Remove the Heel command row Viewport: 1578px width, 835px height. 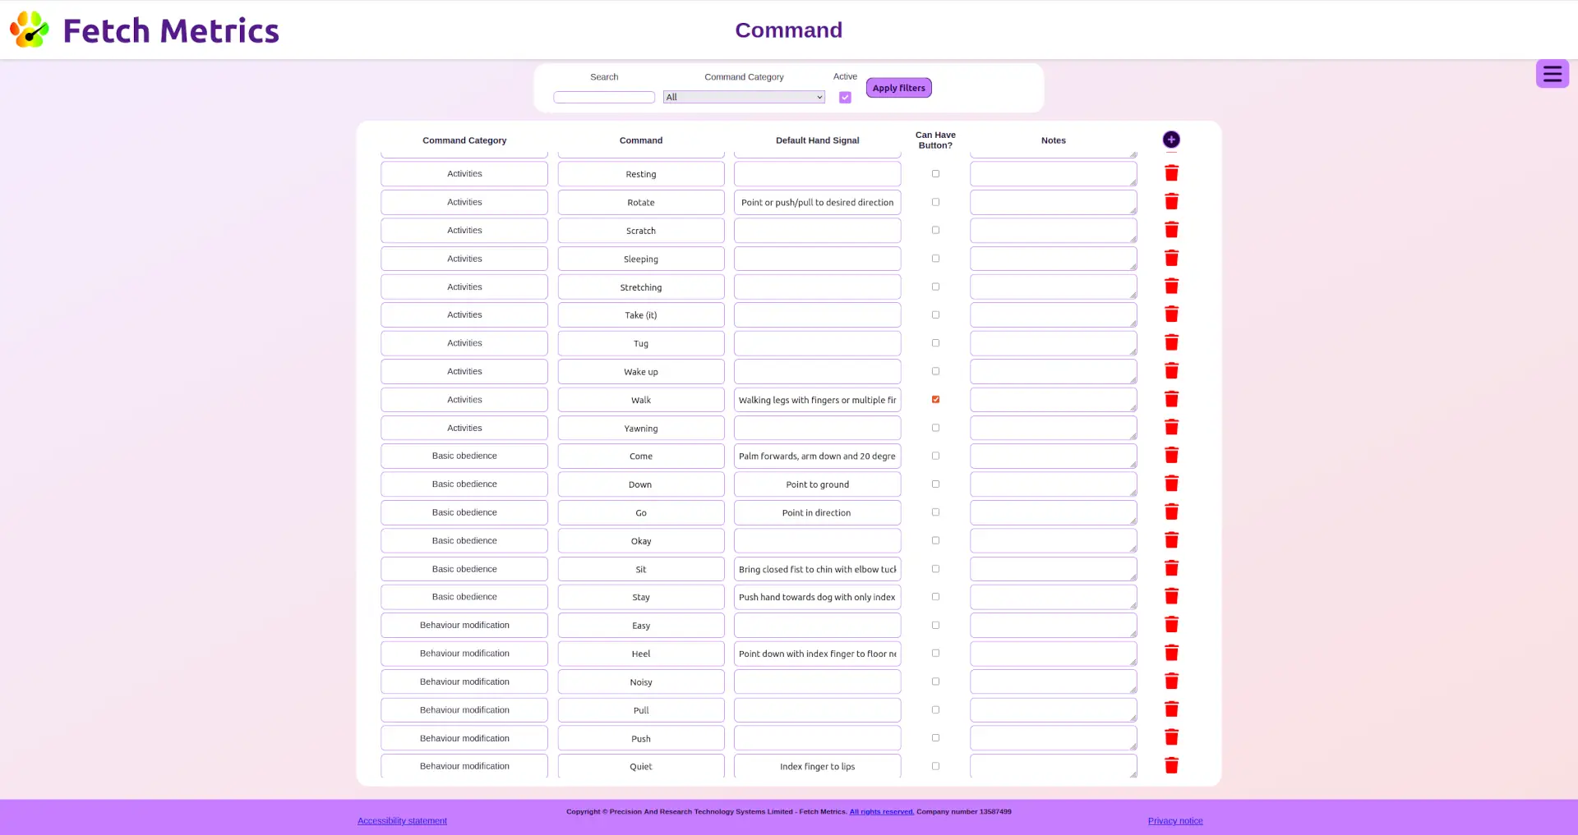[x=1171, y=654]
